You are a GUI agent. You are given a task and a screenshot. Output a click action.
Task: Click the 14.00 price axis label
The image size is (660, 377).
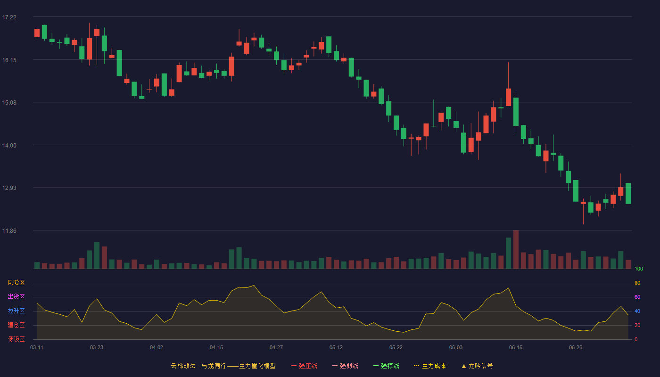pos(9,146)
